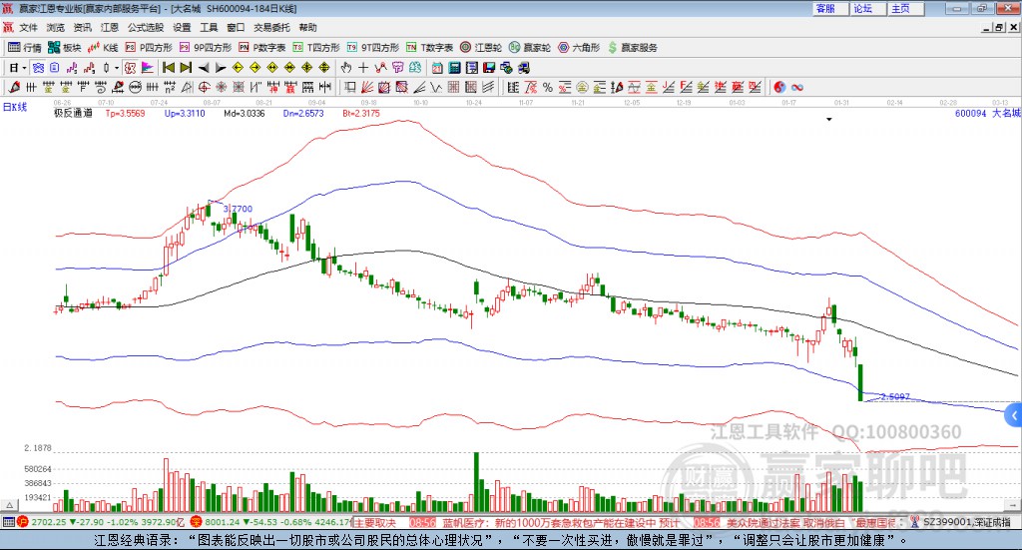
Task: Open the 资讯 menu
Action: 82,27
